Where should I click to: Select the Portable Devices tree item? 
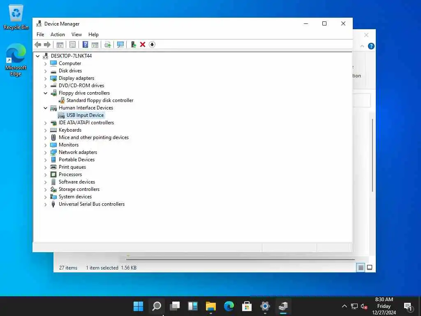click(x=77, y=160)
